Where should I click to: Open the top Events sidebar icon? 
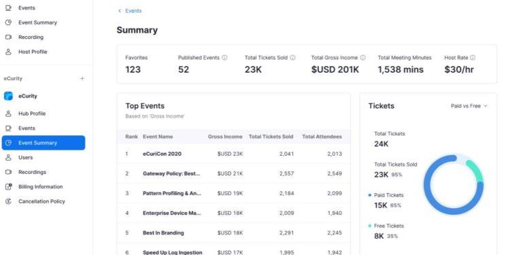click(x=8, y=7)
